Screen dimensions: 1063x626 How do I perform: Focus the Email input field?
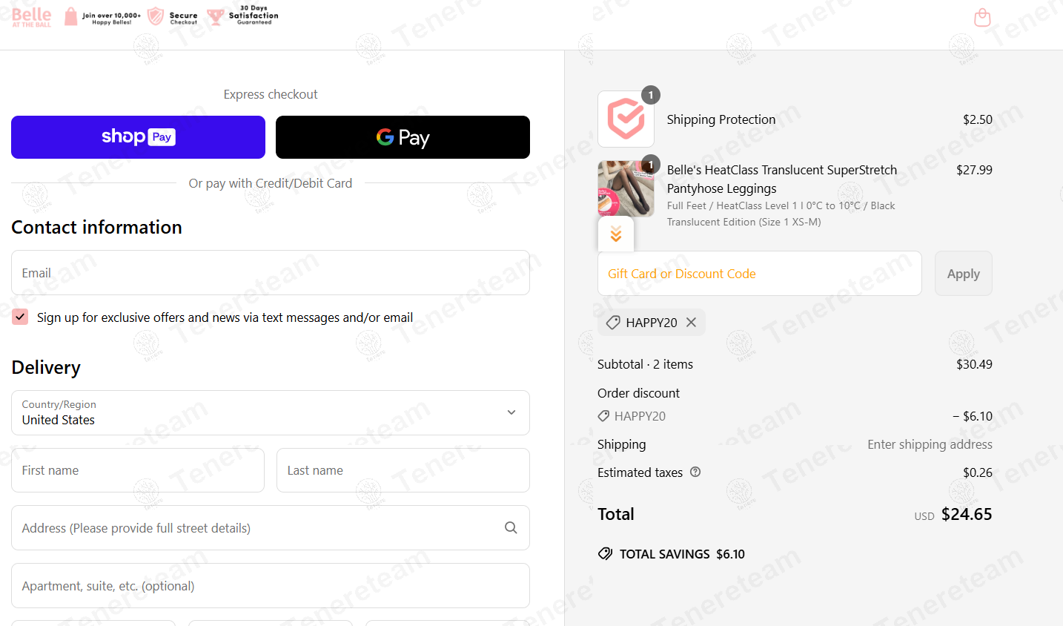click(271, 273)
